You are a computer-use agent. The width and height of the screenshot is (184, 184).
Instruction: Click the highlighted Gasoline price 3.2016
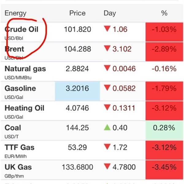(77, 89)
